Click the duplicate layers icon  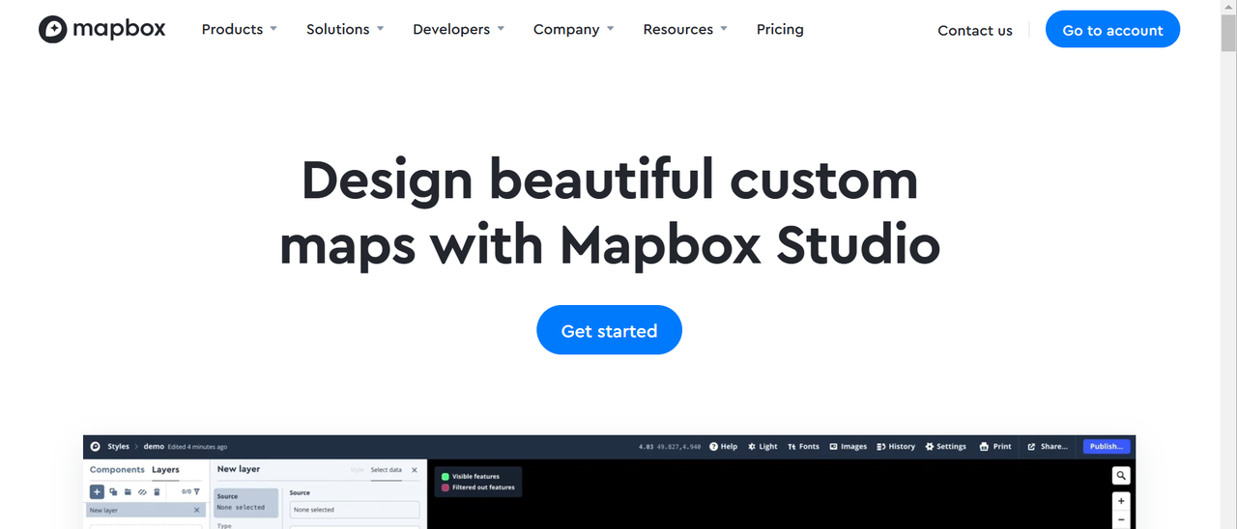pos(113,491)
